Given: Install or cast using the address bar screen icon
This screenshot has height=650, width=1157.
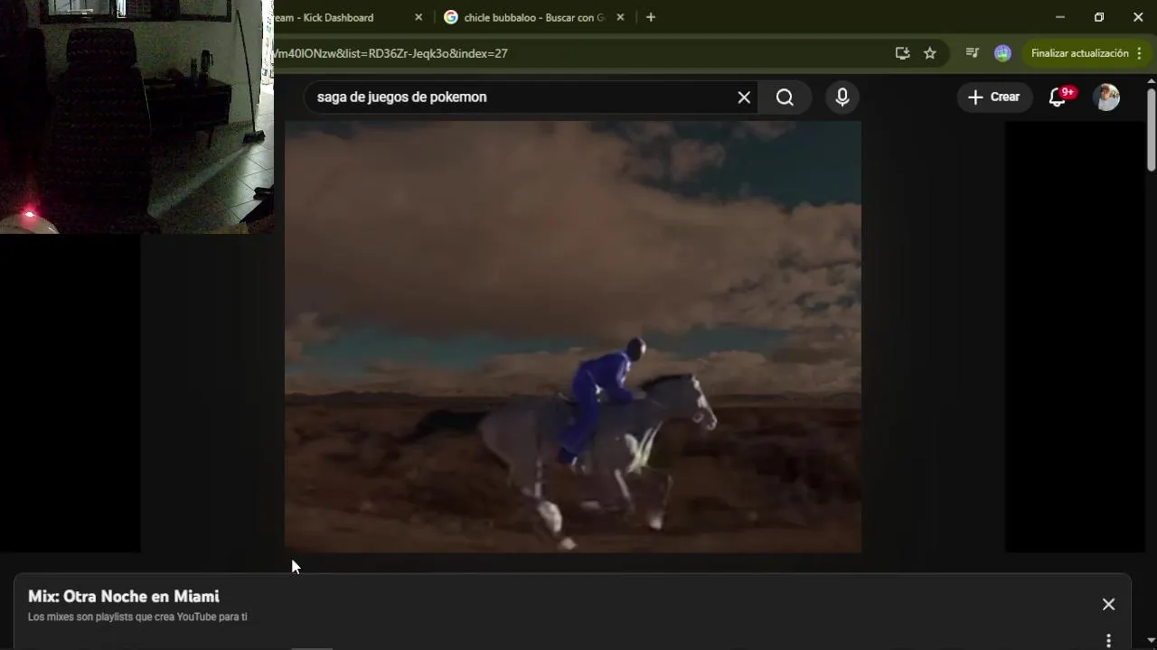Looking at the screenshot, I should coord(902,53).
